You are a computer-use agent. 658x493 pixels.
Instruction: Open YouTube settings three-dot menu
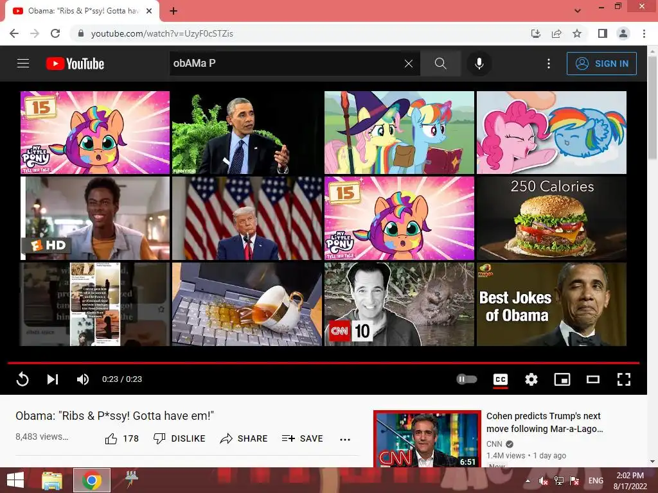pos(549,64)
